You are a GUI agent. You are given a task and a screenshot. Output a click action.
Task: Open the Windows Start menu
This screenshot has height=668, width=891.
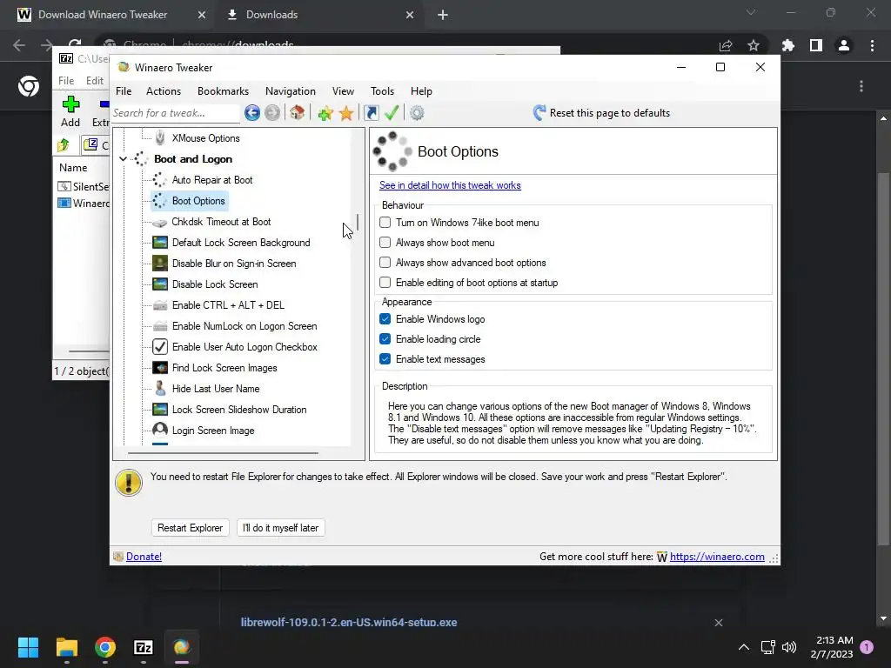(x=28, y=647)
